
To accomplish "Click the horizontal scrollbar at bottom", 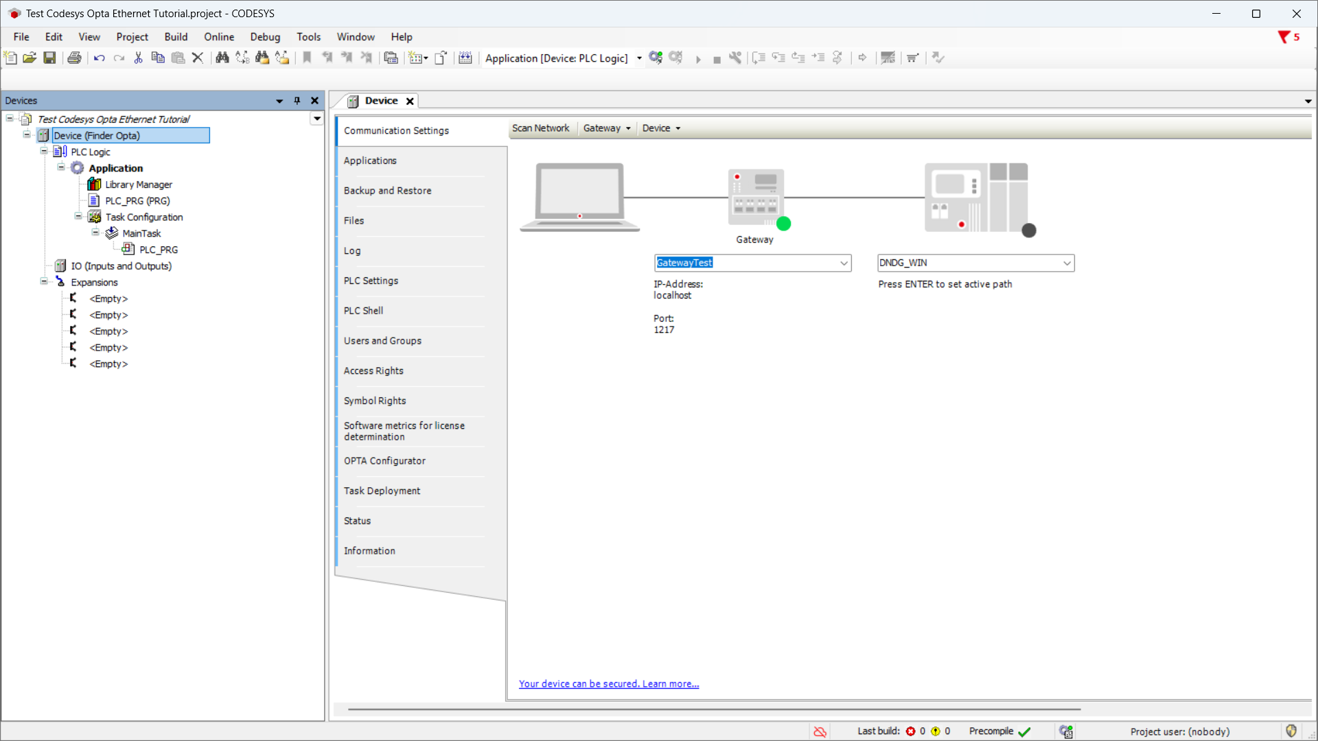I will coord(714,709).
